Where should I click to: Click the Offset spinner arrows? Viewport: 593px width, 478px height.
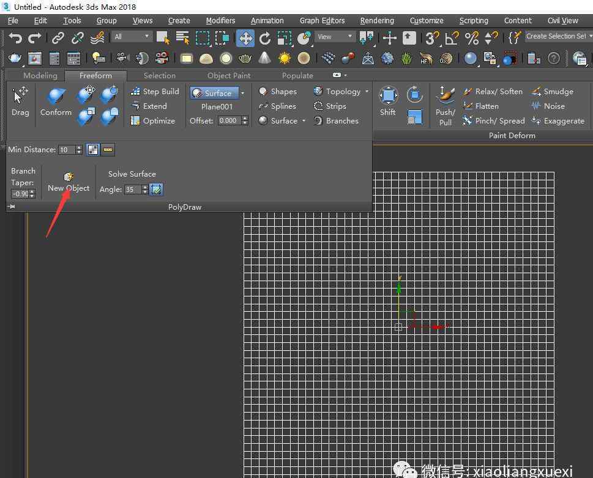click(245, 121)
